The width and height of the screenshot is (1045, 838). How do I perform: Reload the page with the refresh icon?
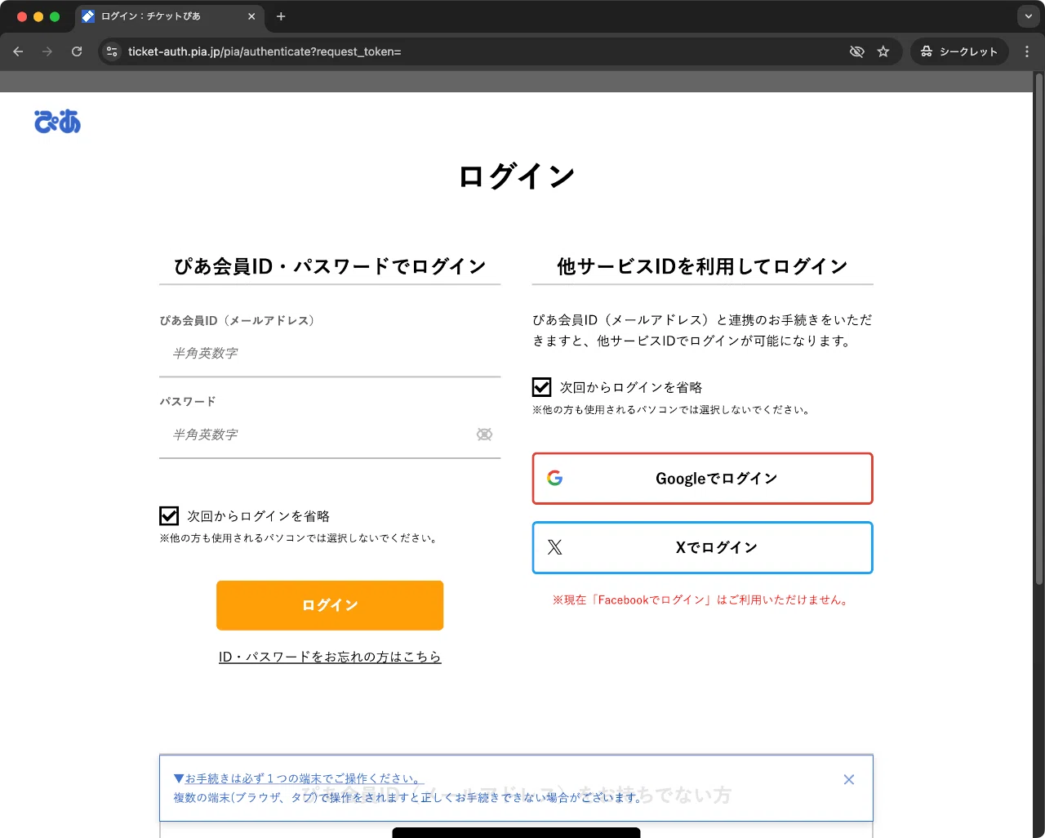coord(77,51)
